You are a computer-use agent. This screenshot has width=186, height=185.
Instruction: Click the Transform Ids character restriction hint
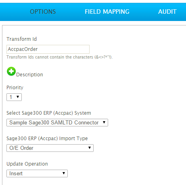point(60,57)
